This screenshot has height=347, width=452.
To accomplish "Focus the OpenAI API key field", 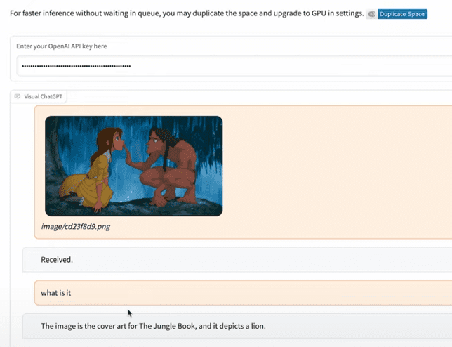I will [x=234, y=66].
